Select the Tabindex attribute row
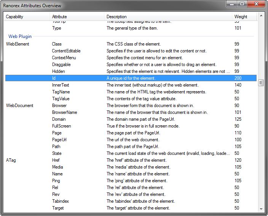Image resolution: width=268 pixels, height=216 pixels. pyautogui.click(x=131, y=201)
